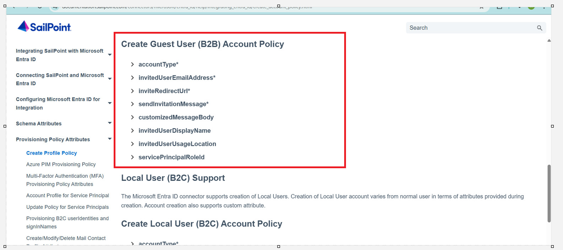Expand the sendInvitationMessage* attribute
Viewport: 563px width, 250px height.
tap(170, 104)
